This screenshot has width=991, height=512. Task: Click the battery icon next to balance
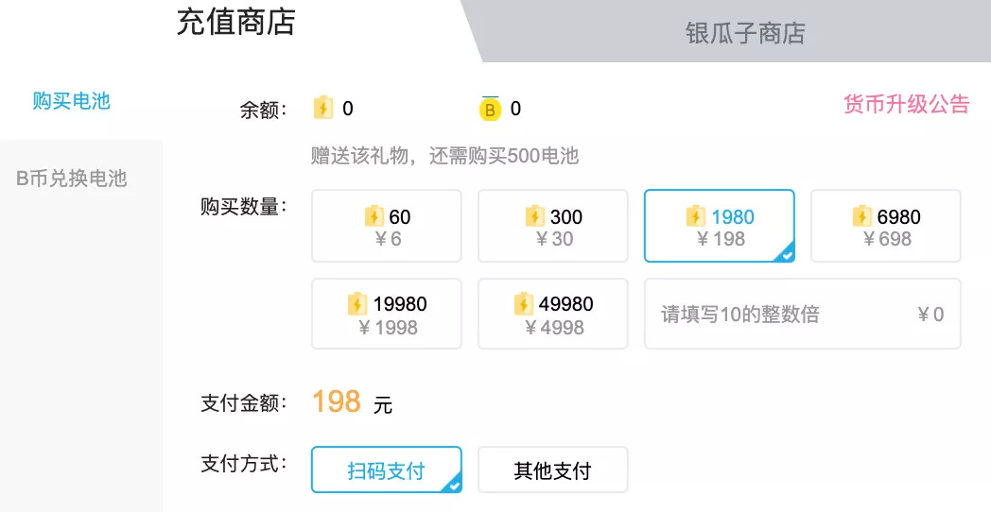tap(323, 109)
